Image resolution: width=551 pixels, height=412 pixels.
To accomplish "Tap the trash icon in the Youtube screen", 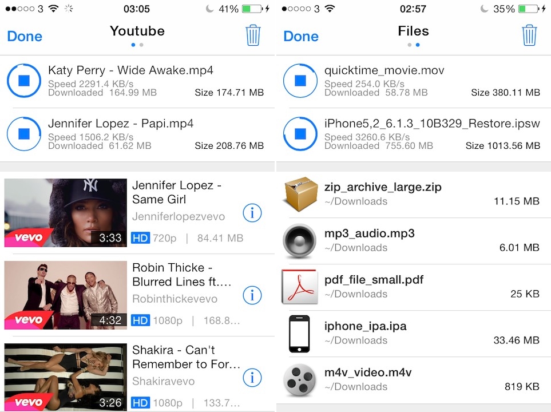I will [253, 35].
